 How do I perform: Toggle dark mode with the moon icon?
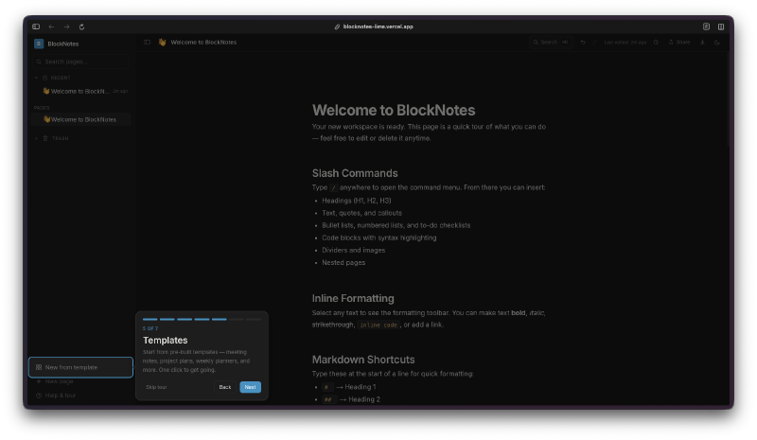tap(717, 42)
